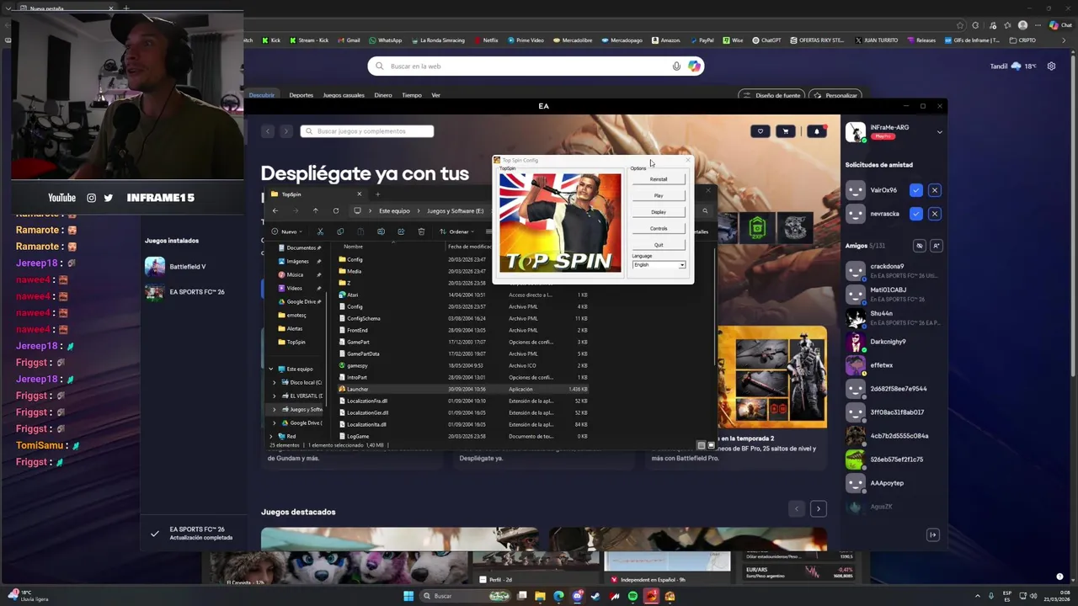The height and width of the screenshot is (606, 1078).
Task: Open Display options in Top Spin Config
Action: 659,212
